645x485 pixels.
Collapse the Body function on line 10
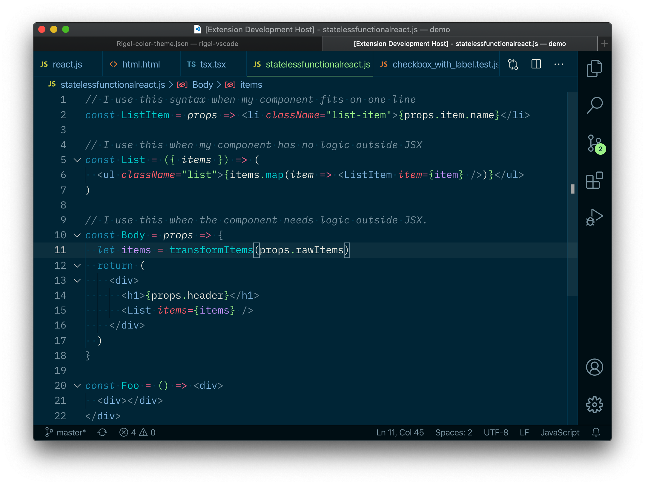click(x=77, y=235)
